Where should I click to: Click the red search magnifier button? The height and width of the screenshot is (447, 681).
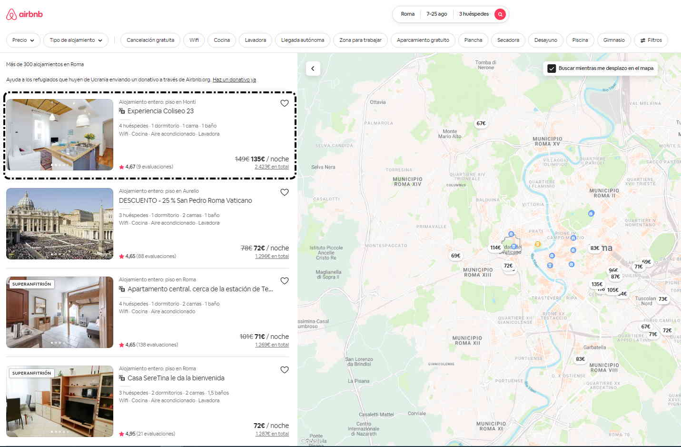tap(500, 14)
